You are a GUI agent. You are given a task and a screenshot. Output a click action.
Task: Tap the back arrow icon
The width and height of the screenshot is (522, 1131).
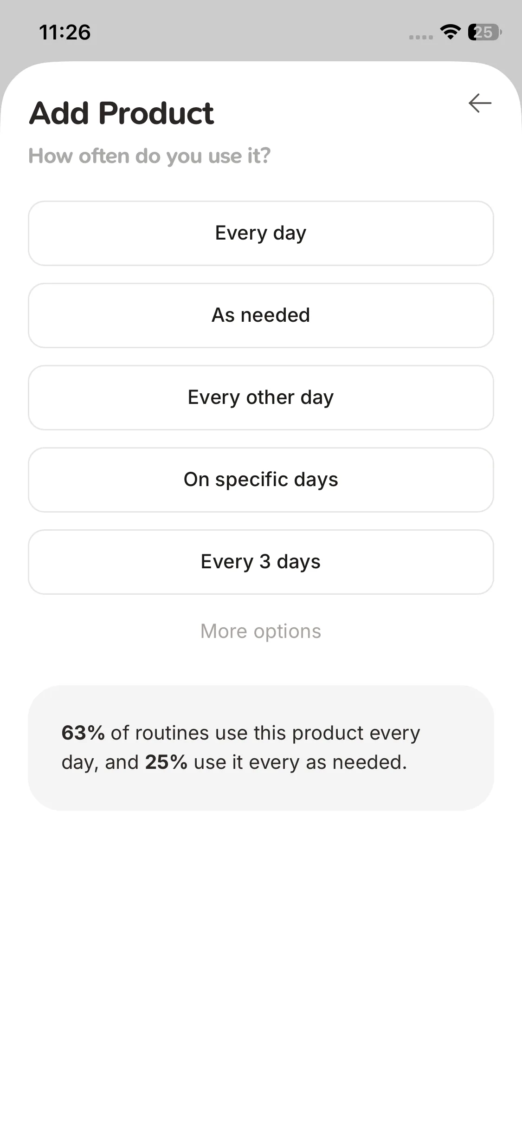[x=480, y=103]
